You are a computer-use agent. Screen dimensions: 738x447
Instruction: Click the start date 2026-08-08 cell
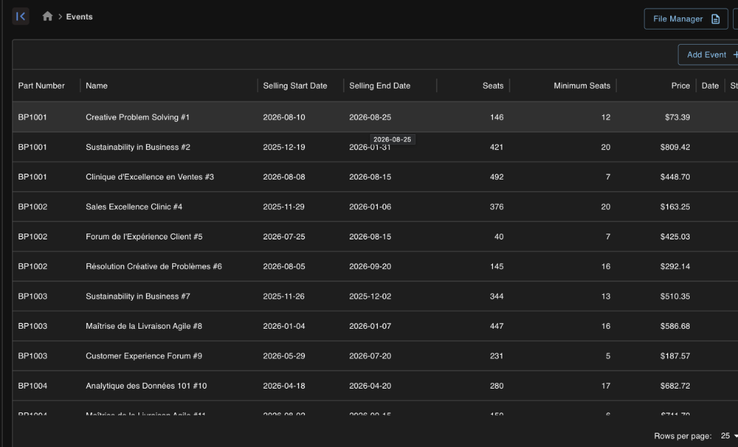tap(284, 177)
